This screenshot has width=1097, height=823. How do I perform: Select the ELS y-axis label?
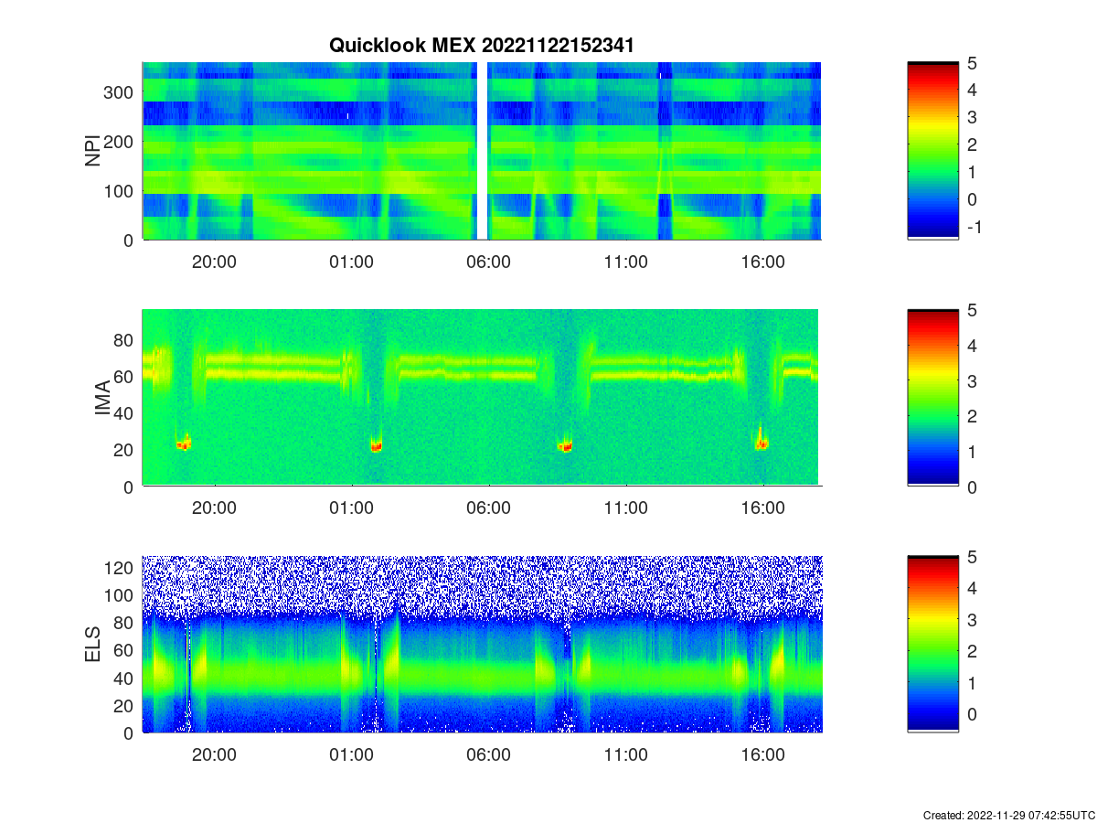click(93, 644)
